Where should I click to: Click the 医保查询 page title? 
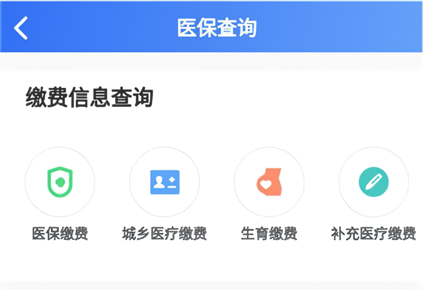(217, 28)
